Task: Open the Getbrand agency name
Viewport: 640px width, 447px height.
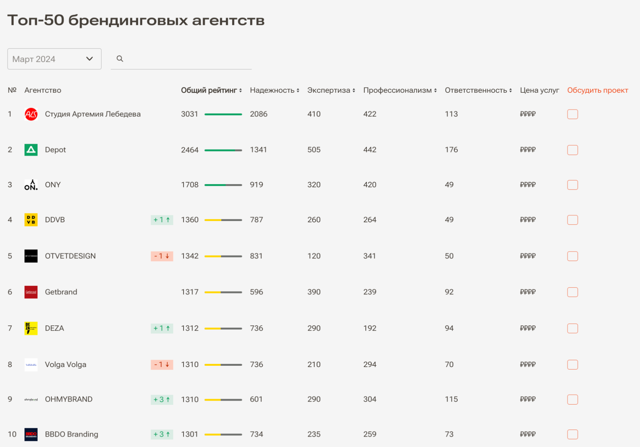Action: [61, 292]
